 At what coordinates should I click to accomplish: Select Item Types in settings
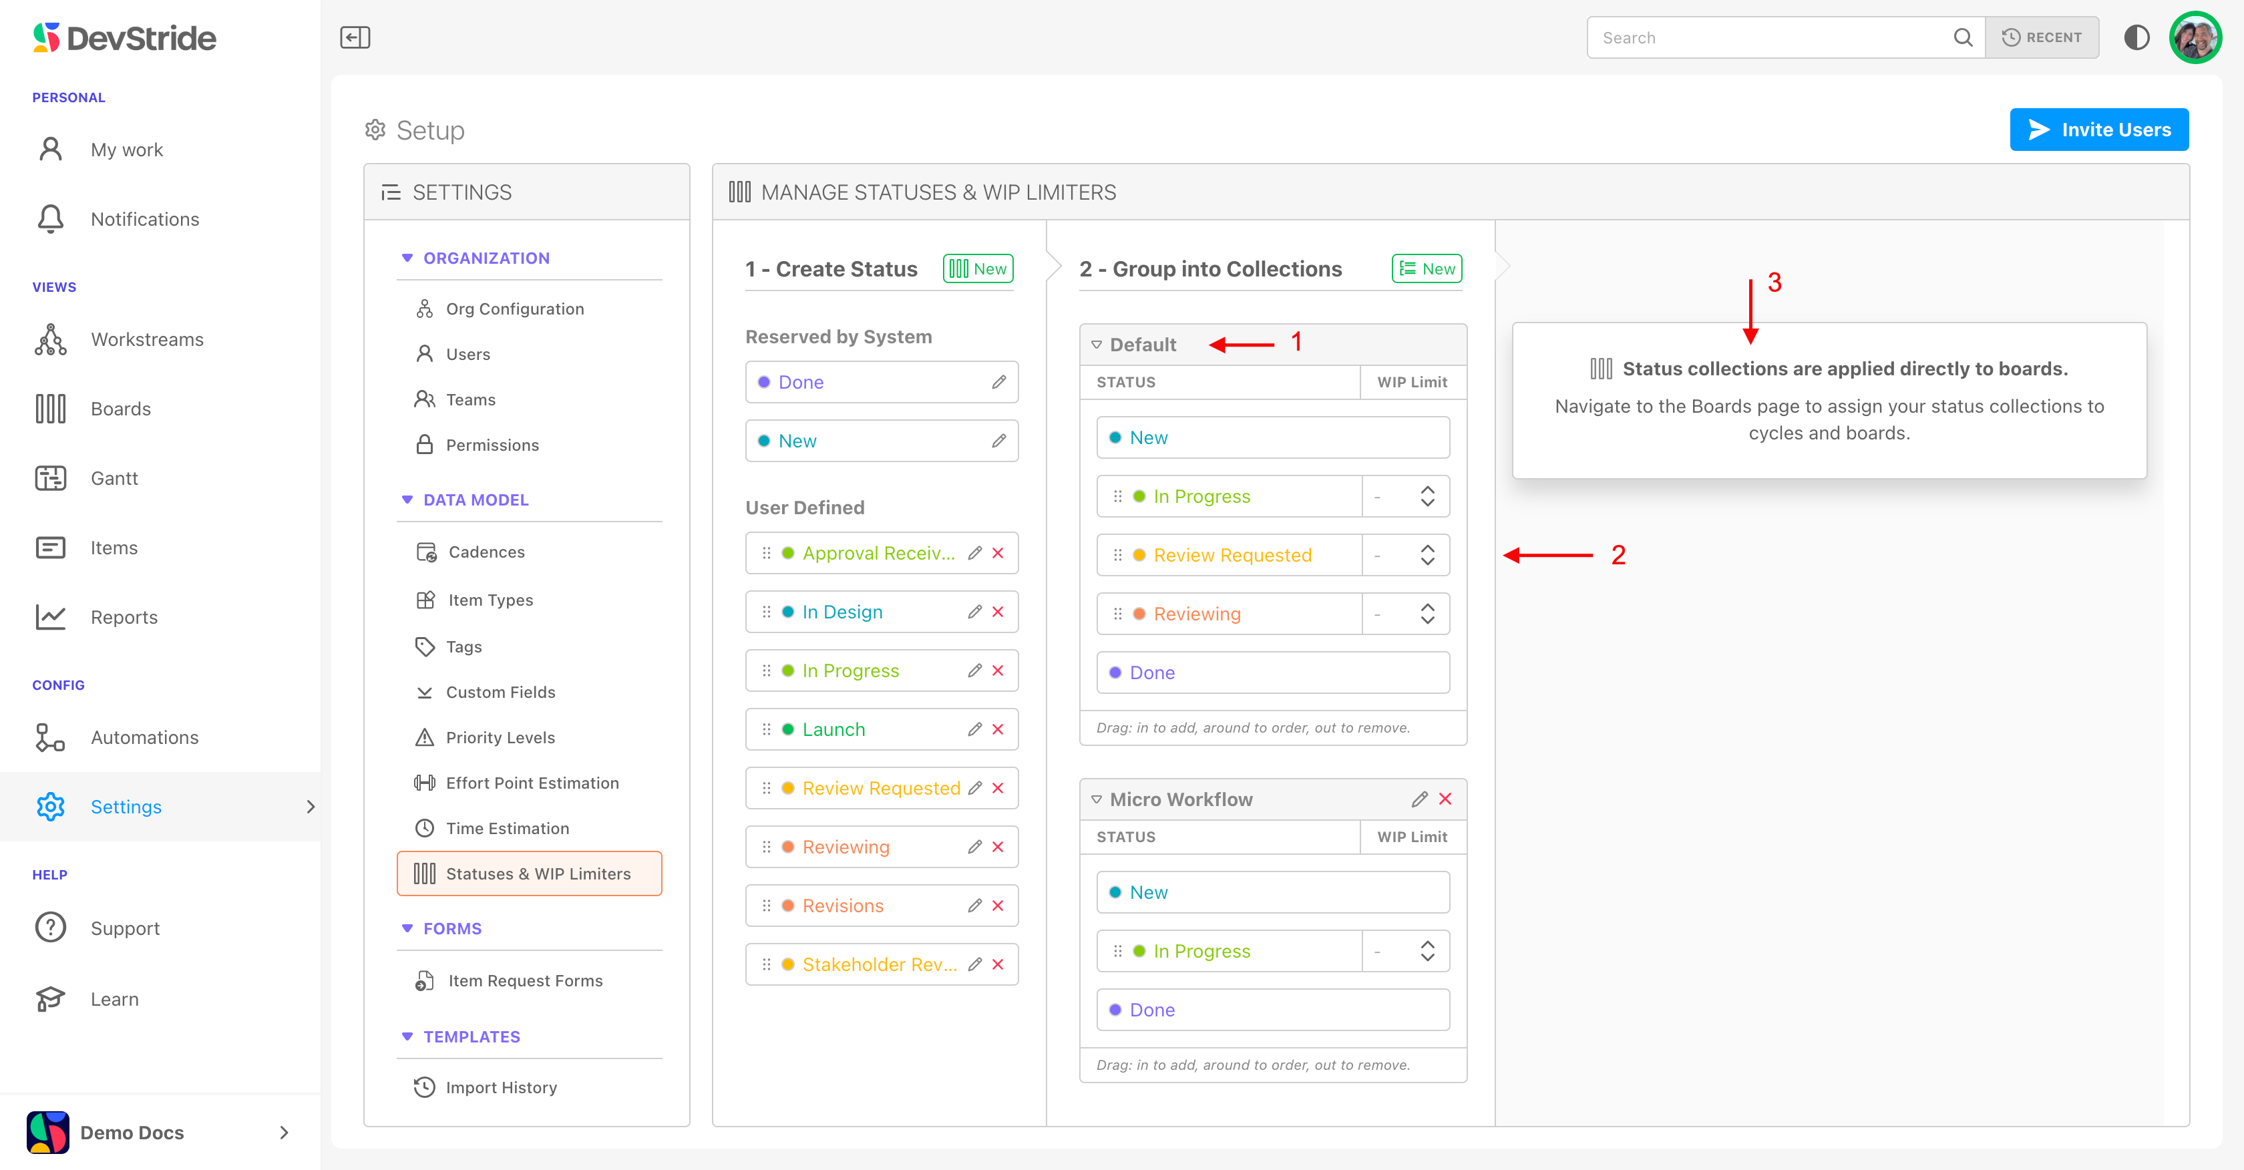pos(490,600)
